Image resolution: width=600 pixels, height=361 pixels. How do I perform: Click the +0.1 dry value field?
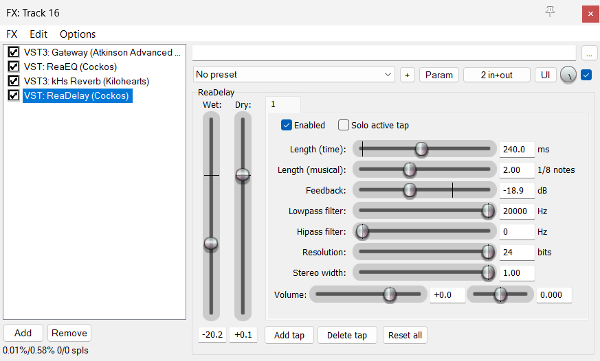[243, 335]
